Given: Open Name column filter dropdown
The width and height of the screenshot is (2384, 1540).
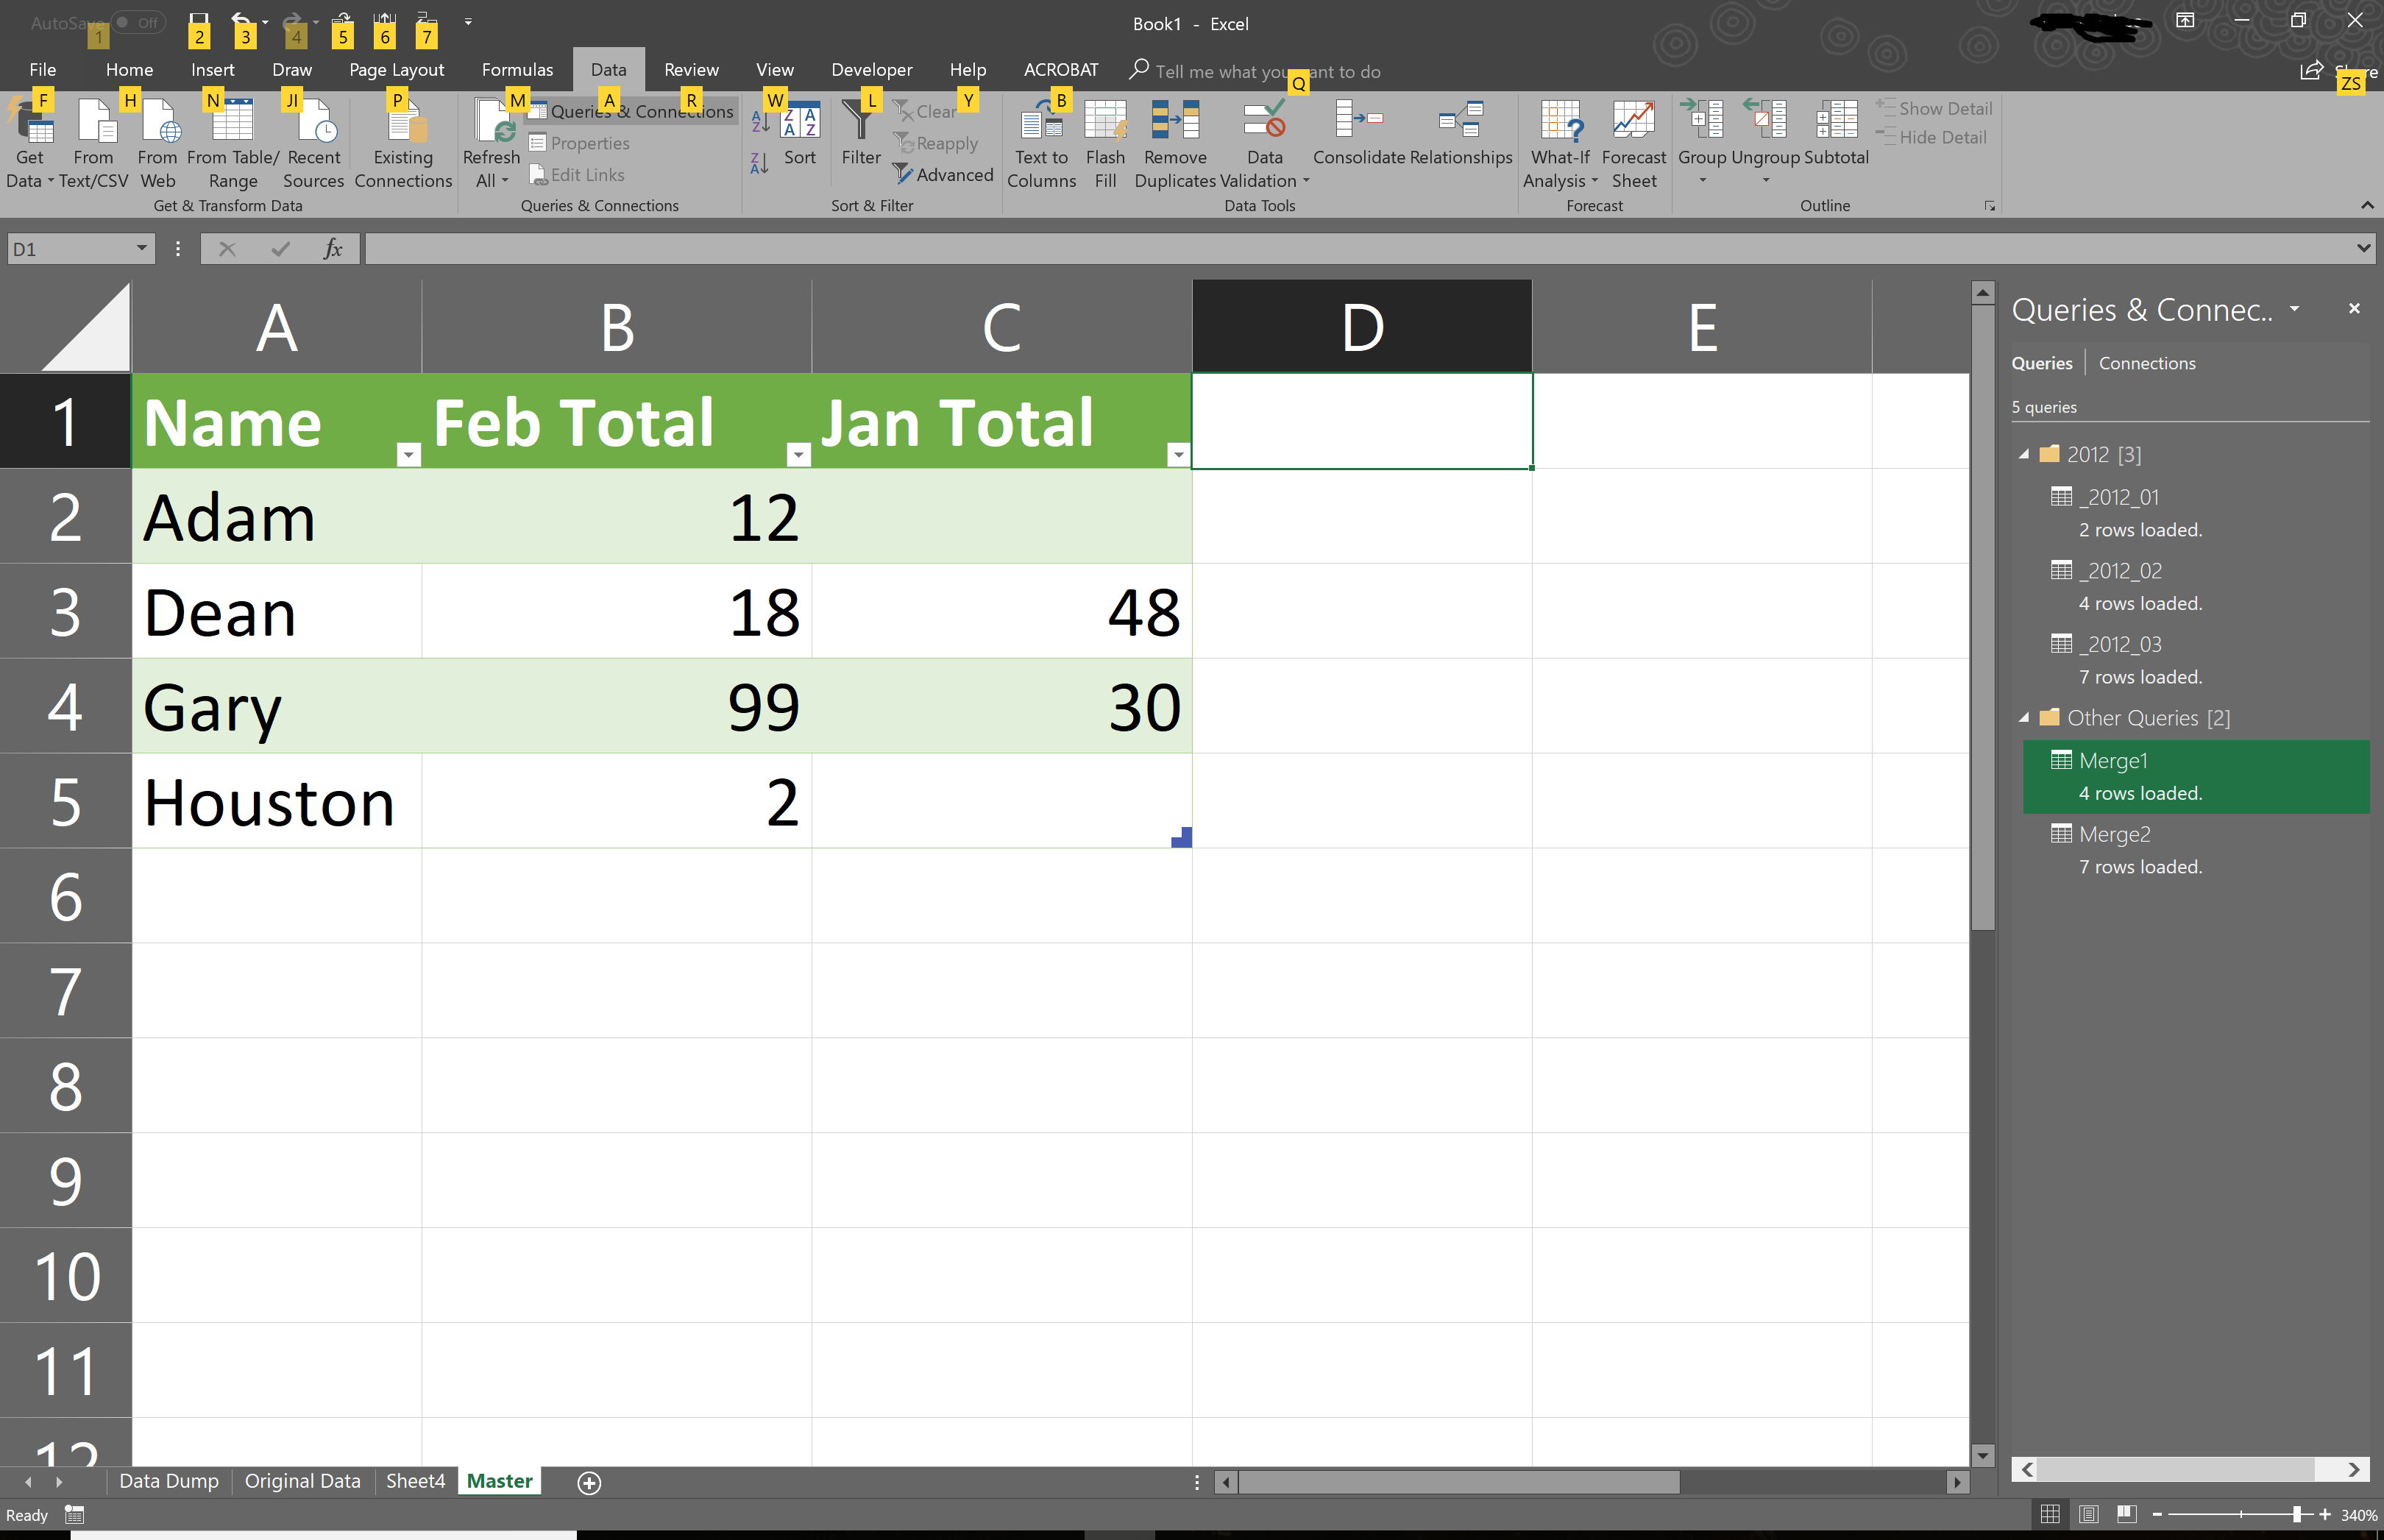Looking at the screenshot, I should click(x=408, y=455).
